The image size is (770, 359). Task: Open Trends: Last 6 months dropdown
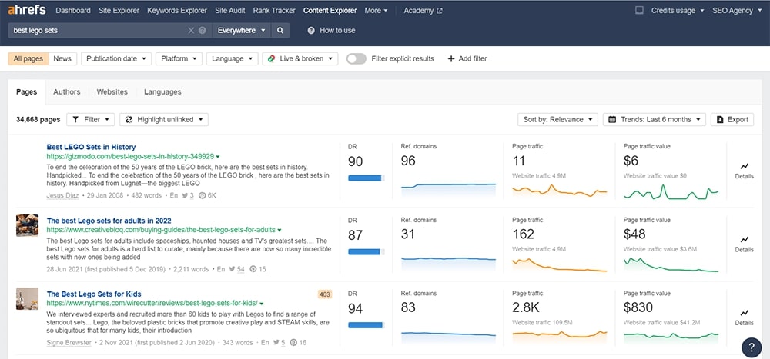654,120
